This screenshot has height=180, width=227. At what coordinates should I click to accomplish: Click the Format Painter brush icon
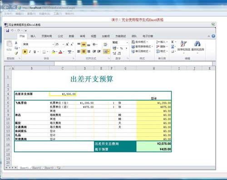[x=16, y=53]
